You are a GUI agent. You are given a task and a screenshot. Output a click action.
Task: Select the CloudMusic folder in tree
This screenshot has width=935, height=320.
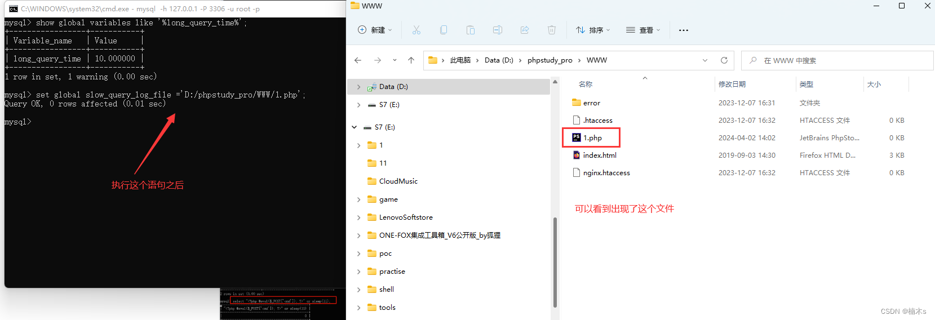pos(398,181)
